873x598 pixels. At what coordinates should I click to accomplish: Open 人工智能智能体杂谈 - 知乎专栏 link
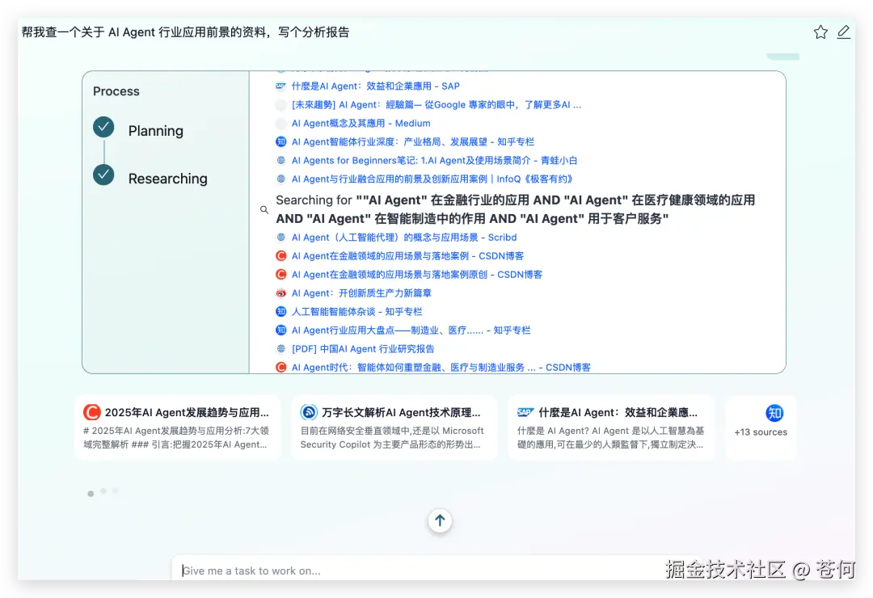point(357,311)
